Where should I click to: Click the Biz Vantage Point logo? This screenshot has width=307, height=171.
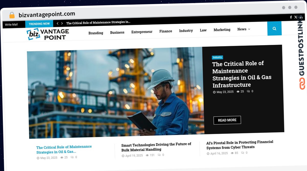pyautogui.click(x=48, y=34)
